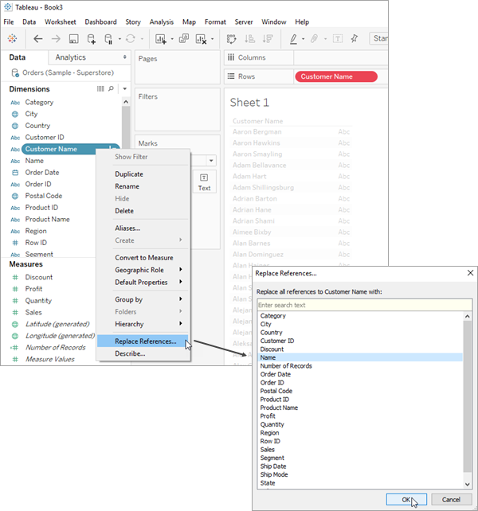Click Cancel in Replace References dialog
Viewport: 478px width, 511px height.
451,500
